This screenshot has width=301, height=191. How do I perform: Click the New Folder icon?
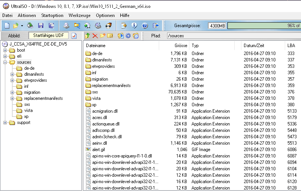[x=103, y=36]
